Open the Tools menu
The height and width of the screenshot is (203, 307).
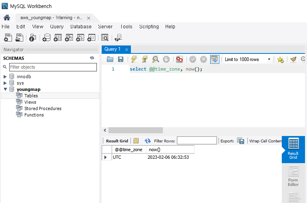[x=126, y=26]
